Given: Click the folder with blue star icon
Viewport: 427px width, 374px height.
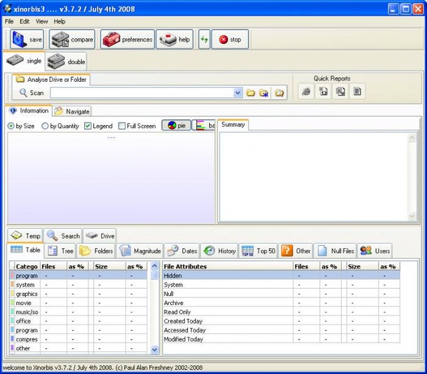Looking at the screenshot, I should tap(264, 93).
